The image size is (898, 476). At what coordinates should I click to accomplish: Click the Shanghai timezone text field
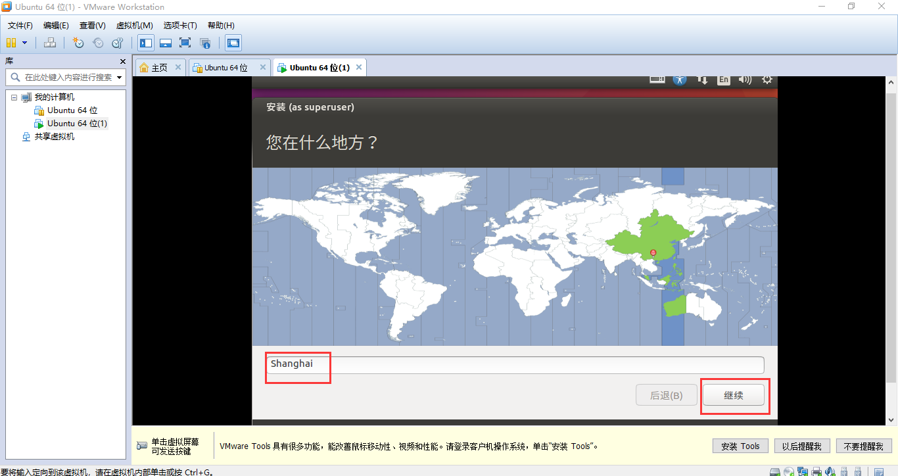coord(515,365)
